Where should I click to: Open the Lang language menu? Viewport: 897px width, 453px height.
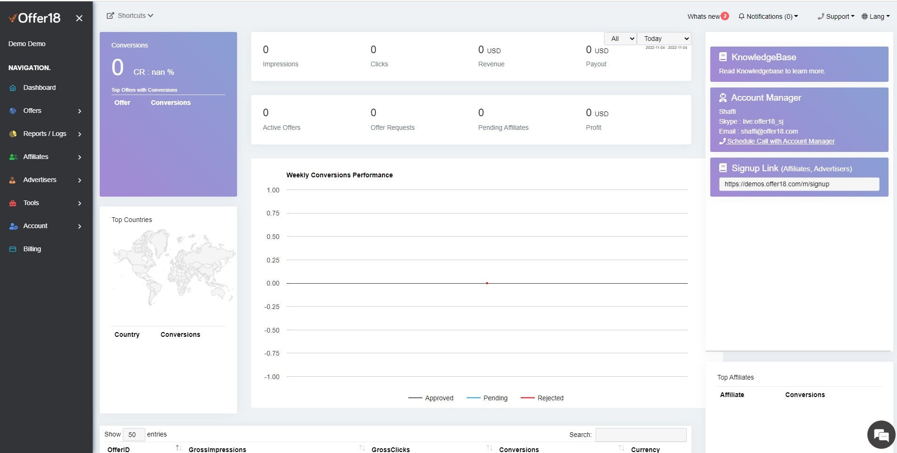click(x=875, y=16)
